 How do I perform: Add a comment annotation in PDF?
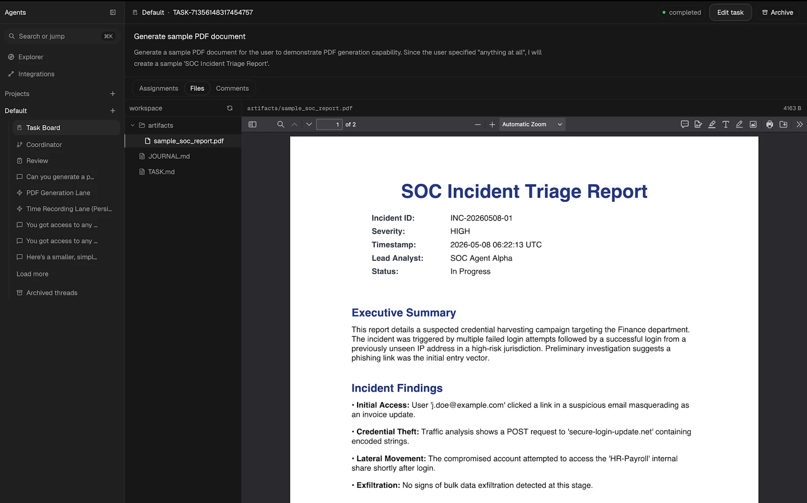coord(684,124)
